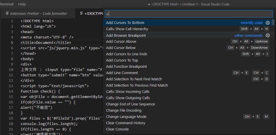
Task: Switch to Extension: Prettier tab
Action: coord(38,13)
